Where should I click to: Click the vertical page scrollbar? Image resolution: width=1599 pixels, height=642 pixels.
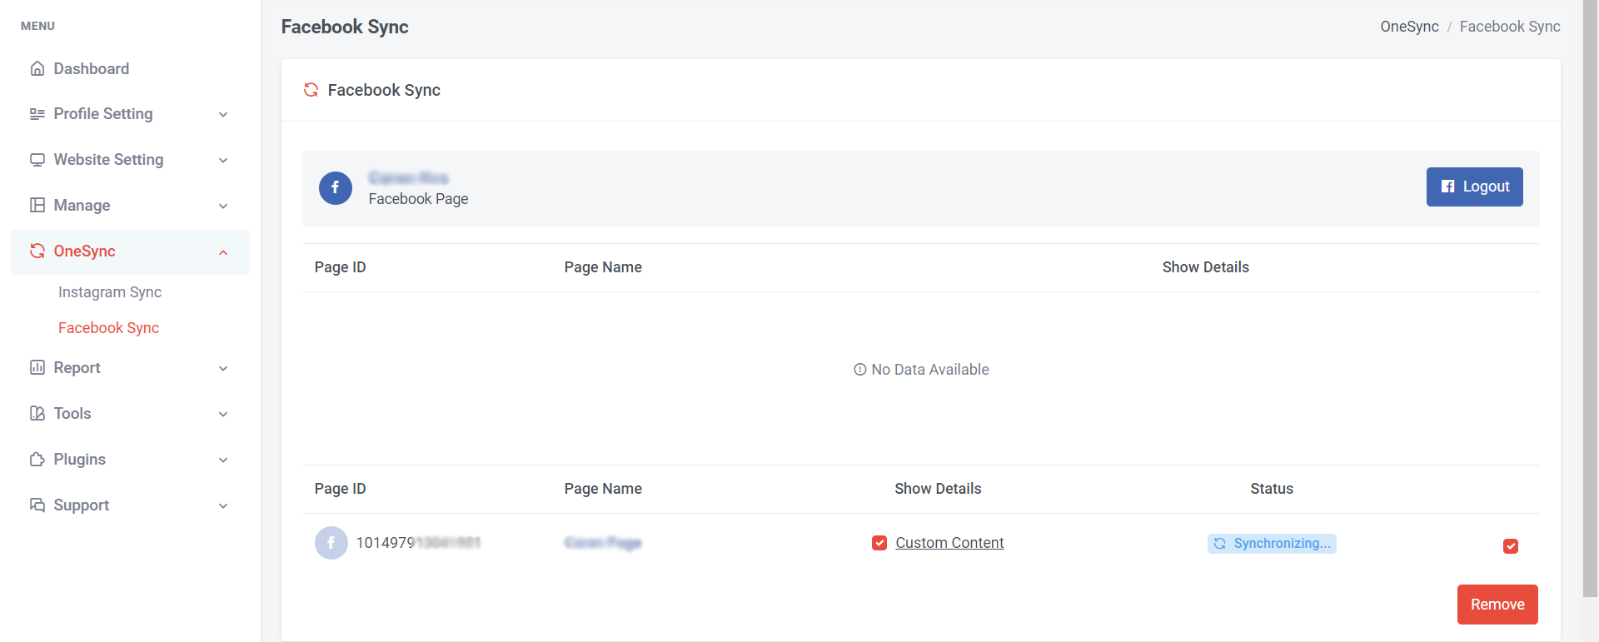pyautogui.click(x=1591, y=298)
